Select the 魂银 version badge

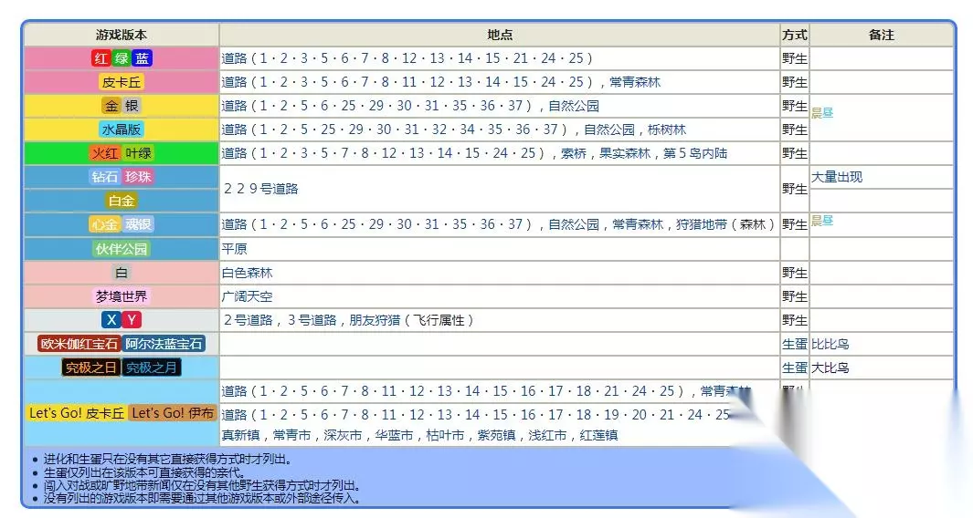138,224
